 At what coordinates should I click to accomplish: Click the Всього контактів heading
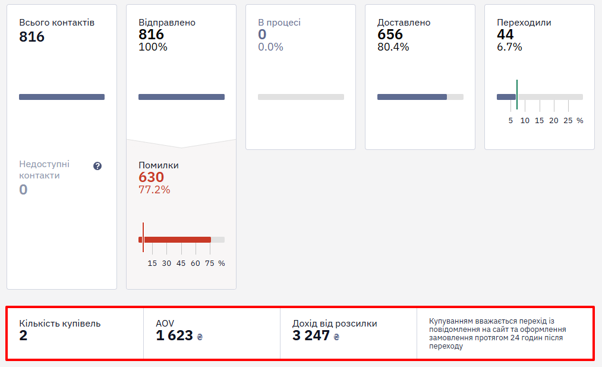(x=57, y=23)
